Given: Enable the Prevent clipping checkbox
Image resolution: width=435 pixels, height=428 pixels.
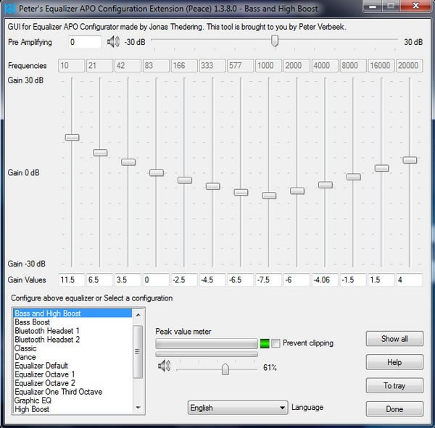Looking at the screenshot, I should pos(275,343).
